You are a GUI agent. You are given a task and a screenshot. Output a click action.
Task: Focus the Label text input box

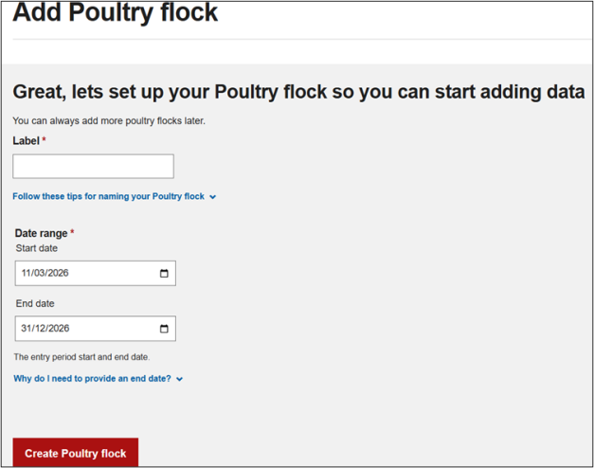pos(93,167)
